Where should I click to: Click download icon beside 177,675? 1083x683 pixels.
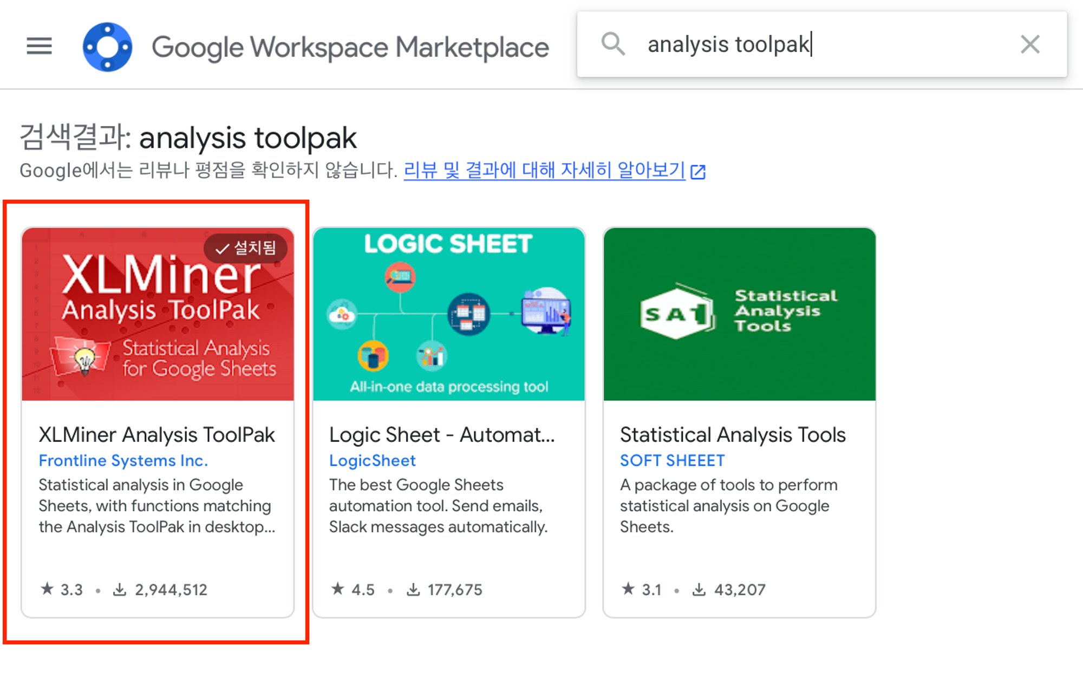(413, 589)
